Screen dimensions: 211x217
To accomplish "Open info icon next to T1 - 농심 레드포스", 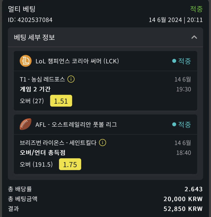I will click(71, 79).
